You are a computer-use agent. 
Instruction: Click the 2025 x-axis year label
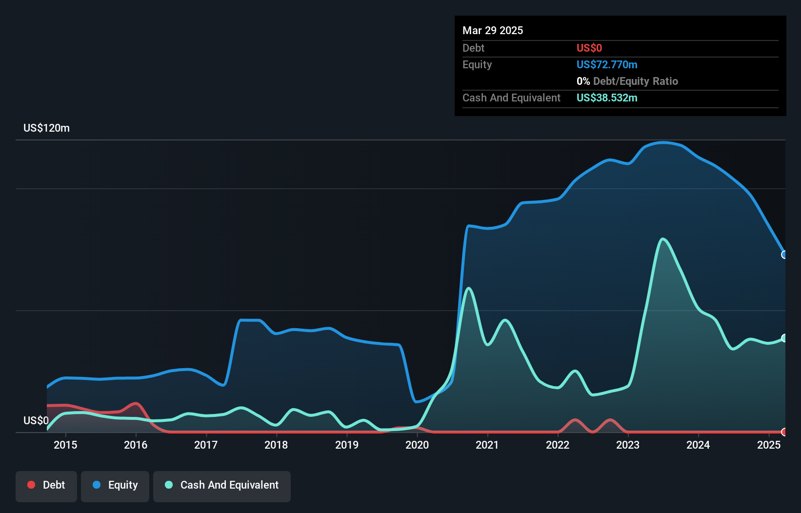pos(769,445)
